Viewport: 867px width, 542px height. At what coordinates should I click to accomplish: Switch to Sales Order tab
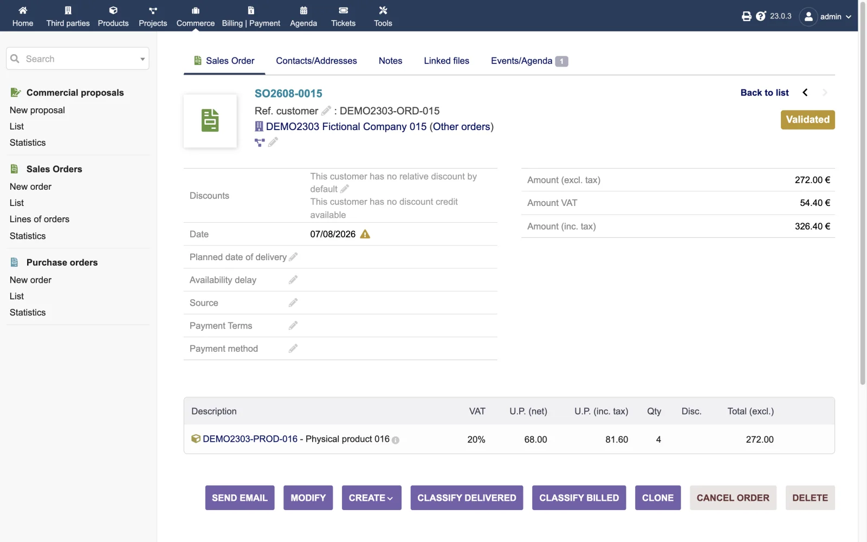point(224,61)
